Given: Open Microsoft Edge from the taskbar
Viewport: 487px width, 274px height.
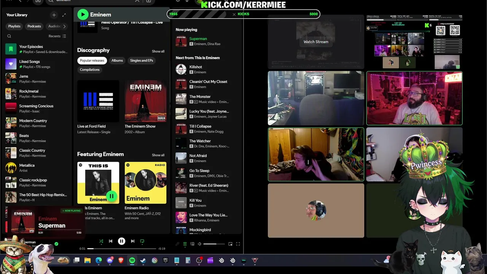Looking at the screenshot, I should [99, 260].
